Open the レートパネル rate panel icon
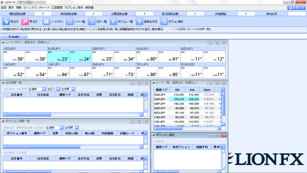The image size is (307, 173). pos(46,21)
